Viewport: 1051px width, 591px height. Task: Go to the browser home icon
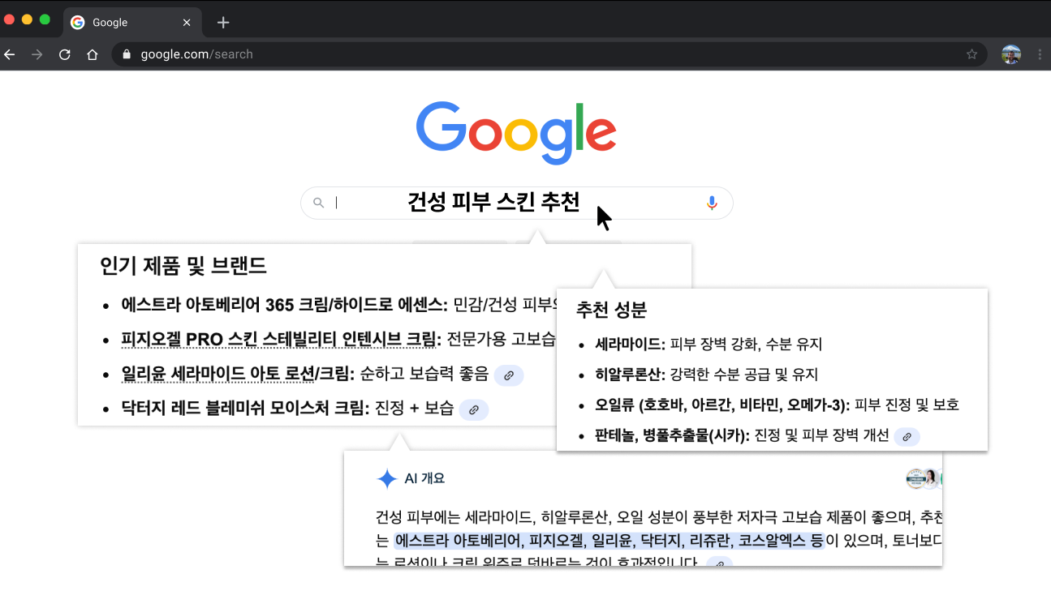93,54
